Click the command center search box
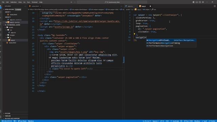Viewport: 217px width, 122px height. [112, 2]
